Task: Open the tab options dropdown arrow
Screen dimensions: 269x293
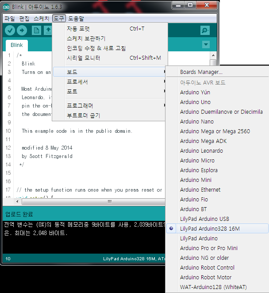Action: click(206, 44)
